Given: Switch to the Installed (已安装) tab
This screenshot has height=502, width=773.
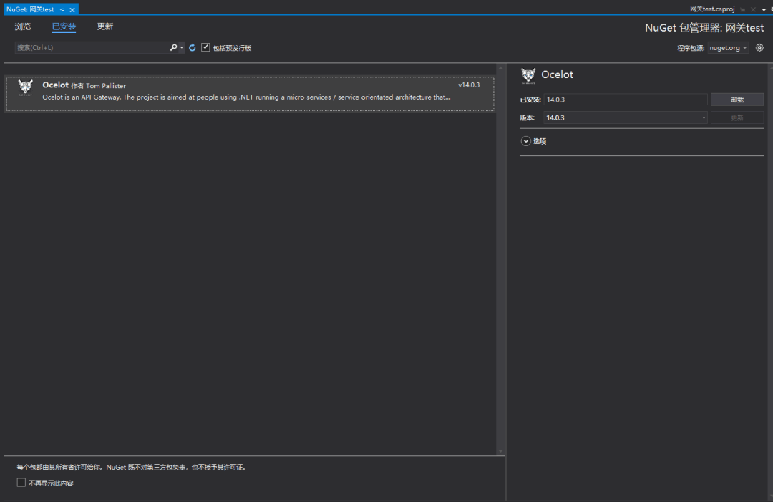Looking at the screenshot, I should (x=64, y=26).
